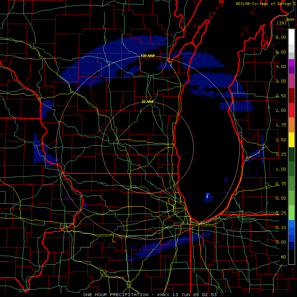297x297 pixels.
Task: Click the 0.50 legend value
Action: [281, 198]
